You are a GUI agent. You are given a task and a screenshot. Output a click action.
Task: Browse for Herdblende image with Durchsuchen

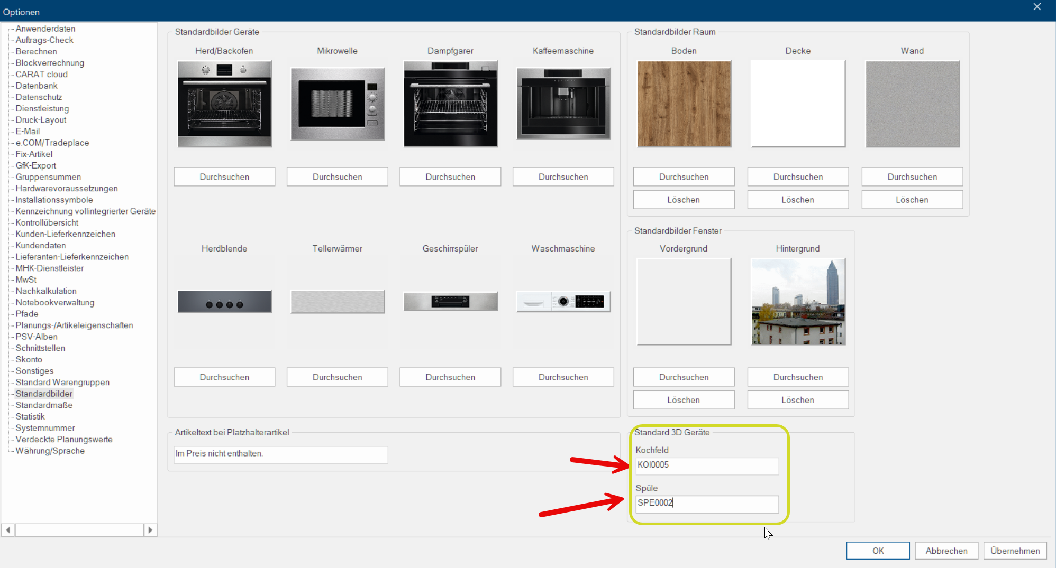224,377
